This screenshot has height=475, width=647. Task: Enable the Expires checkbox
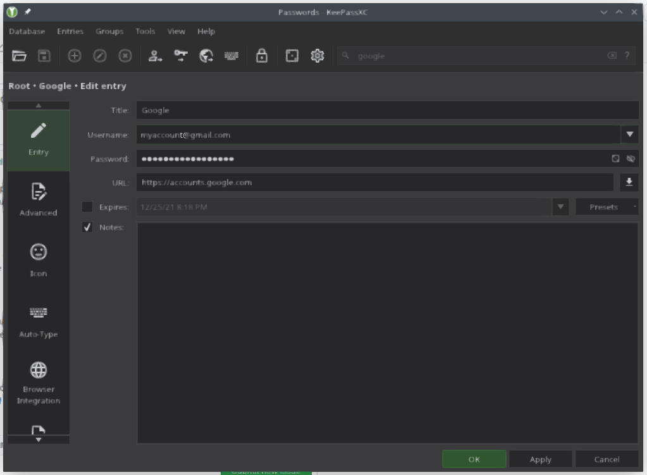[87, 207]
